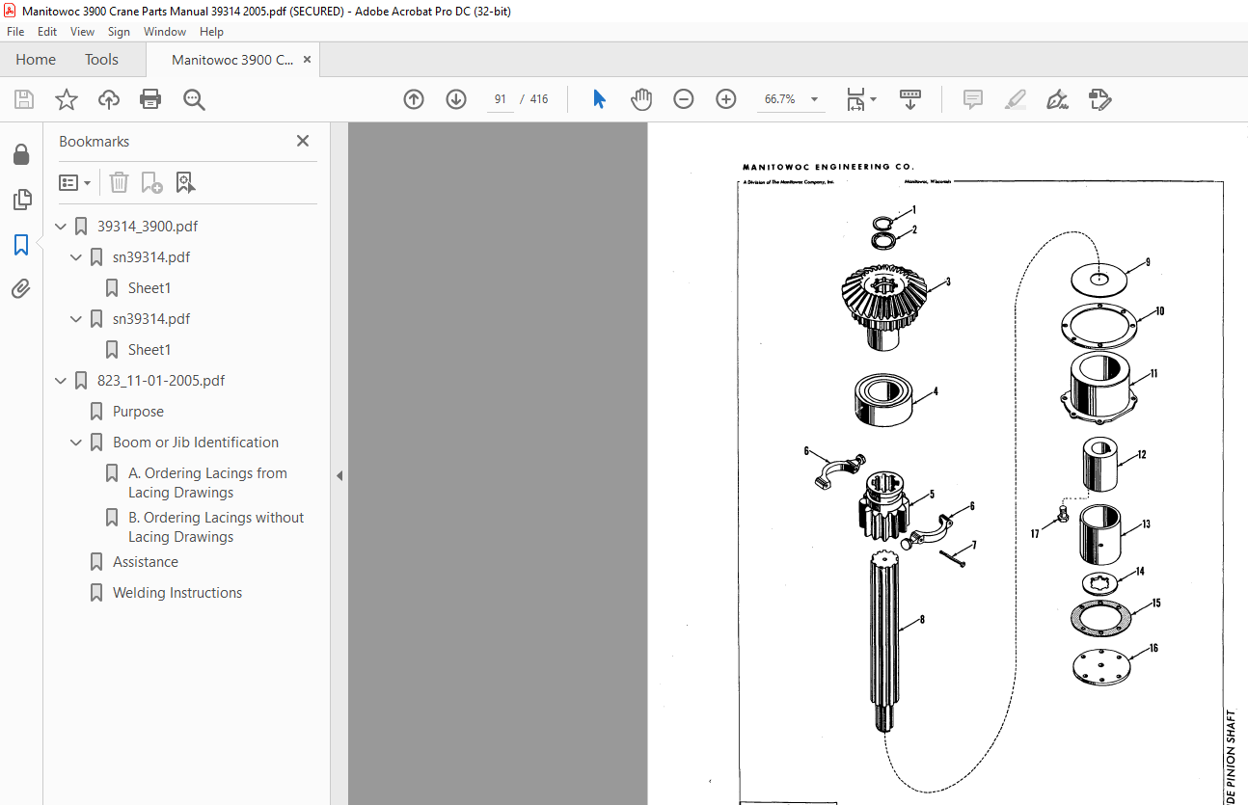Zoom in with the plus button
Viewport: 1248px width, 805px height.
tap(726, 99)
